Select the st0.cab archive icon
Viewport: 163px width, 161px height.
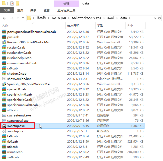(4, 110)
